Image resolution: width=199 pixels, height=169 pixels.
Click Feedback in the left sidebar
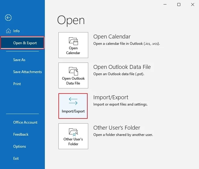click(x=21, y=134)
